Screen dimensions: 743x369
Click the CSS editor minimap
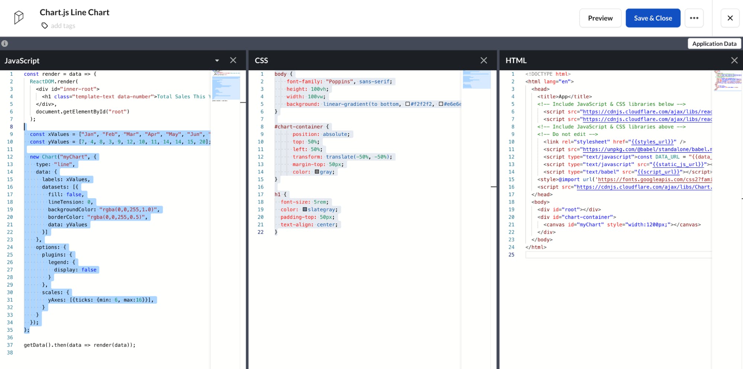pos(477,79)
